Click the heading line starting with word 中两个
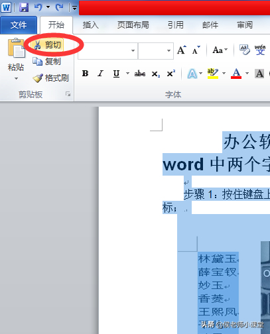Image resolution: width=270 pixels, height=334 pixels. [216, 164]
